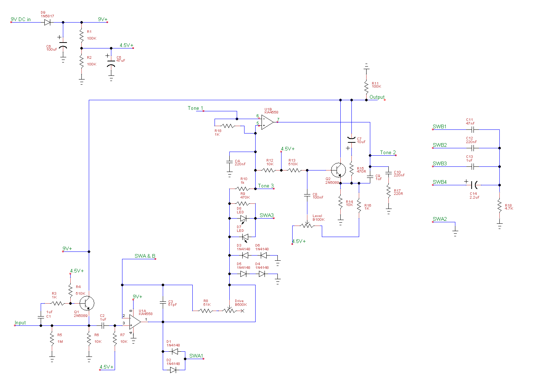The width and height of the screenshot is (553, 392).
Task: Select the C12 220nF capacitor
Action: (x=473, y=148)
